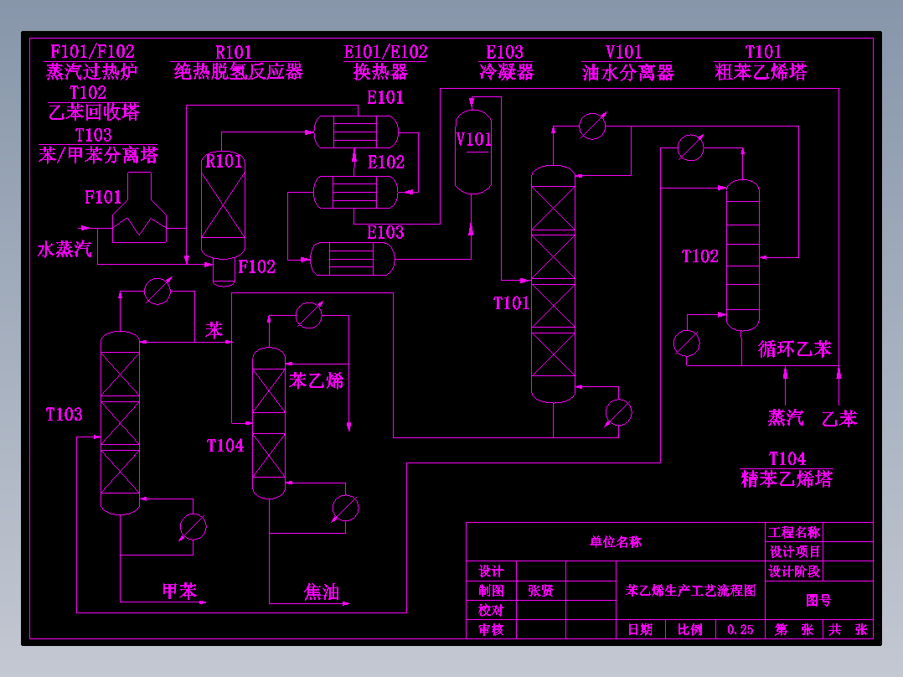
Task: Click the 比例 cell in title block
Action: (x=690, y=629)
